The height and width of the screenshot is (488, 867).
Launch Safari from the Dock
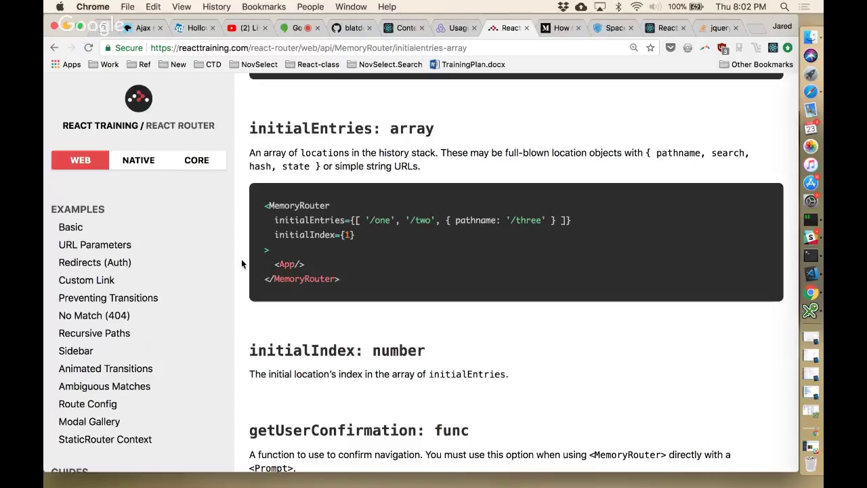click(811, 91)
